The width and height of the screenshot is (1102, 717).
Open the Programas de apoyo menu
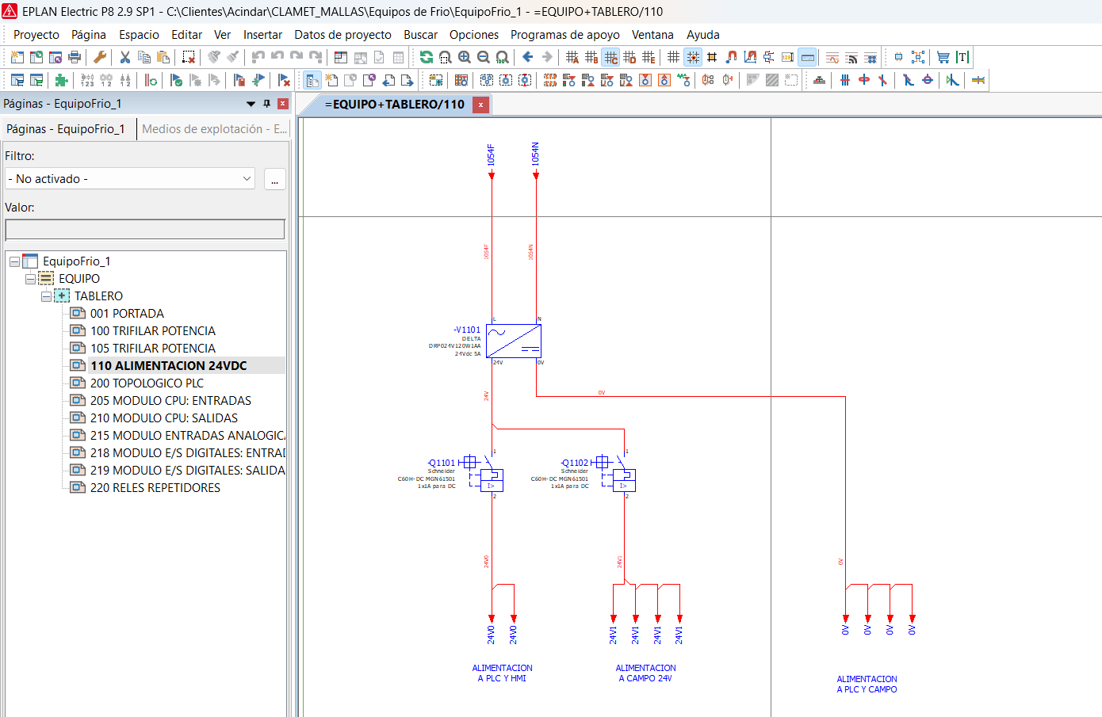coord(565,35)
